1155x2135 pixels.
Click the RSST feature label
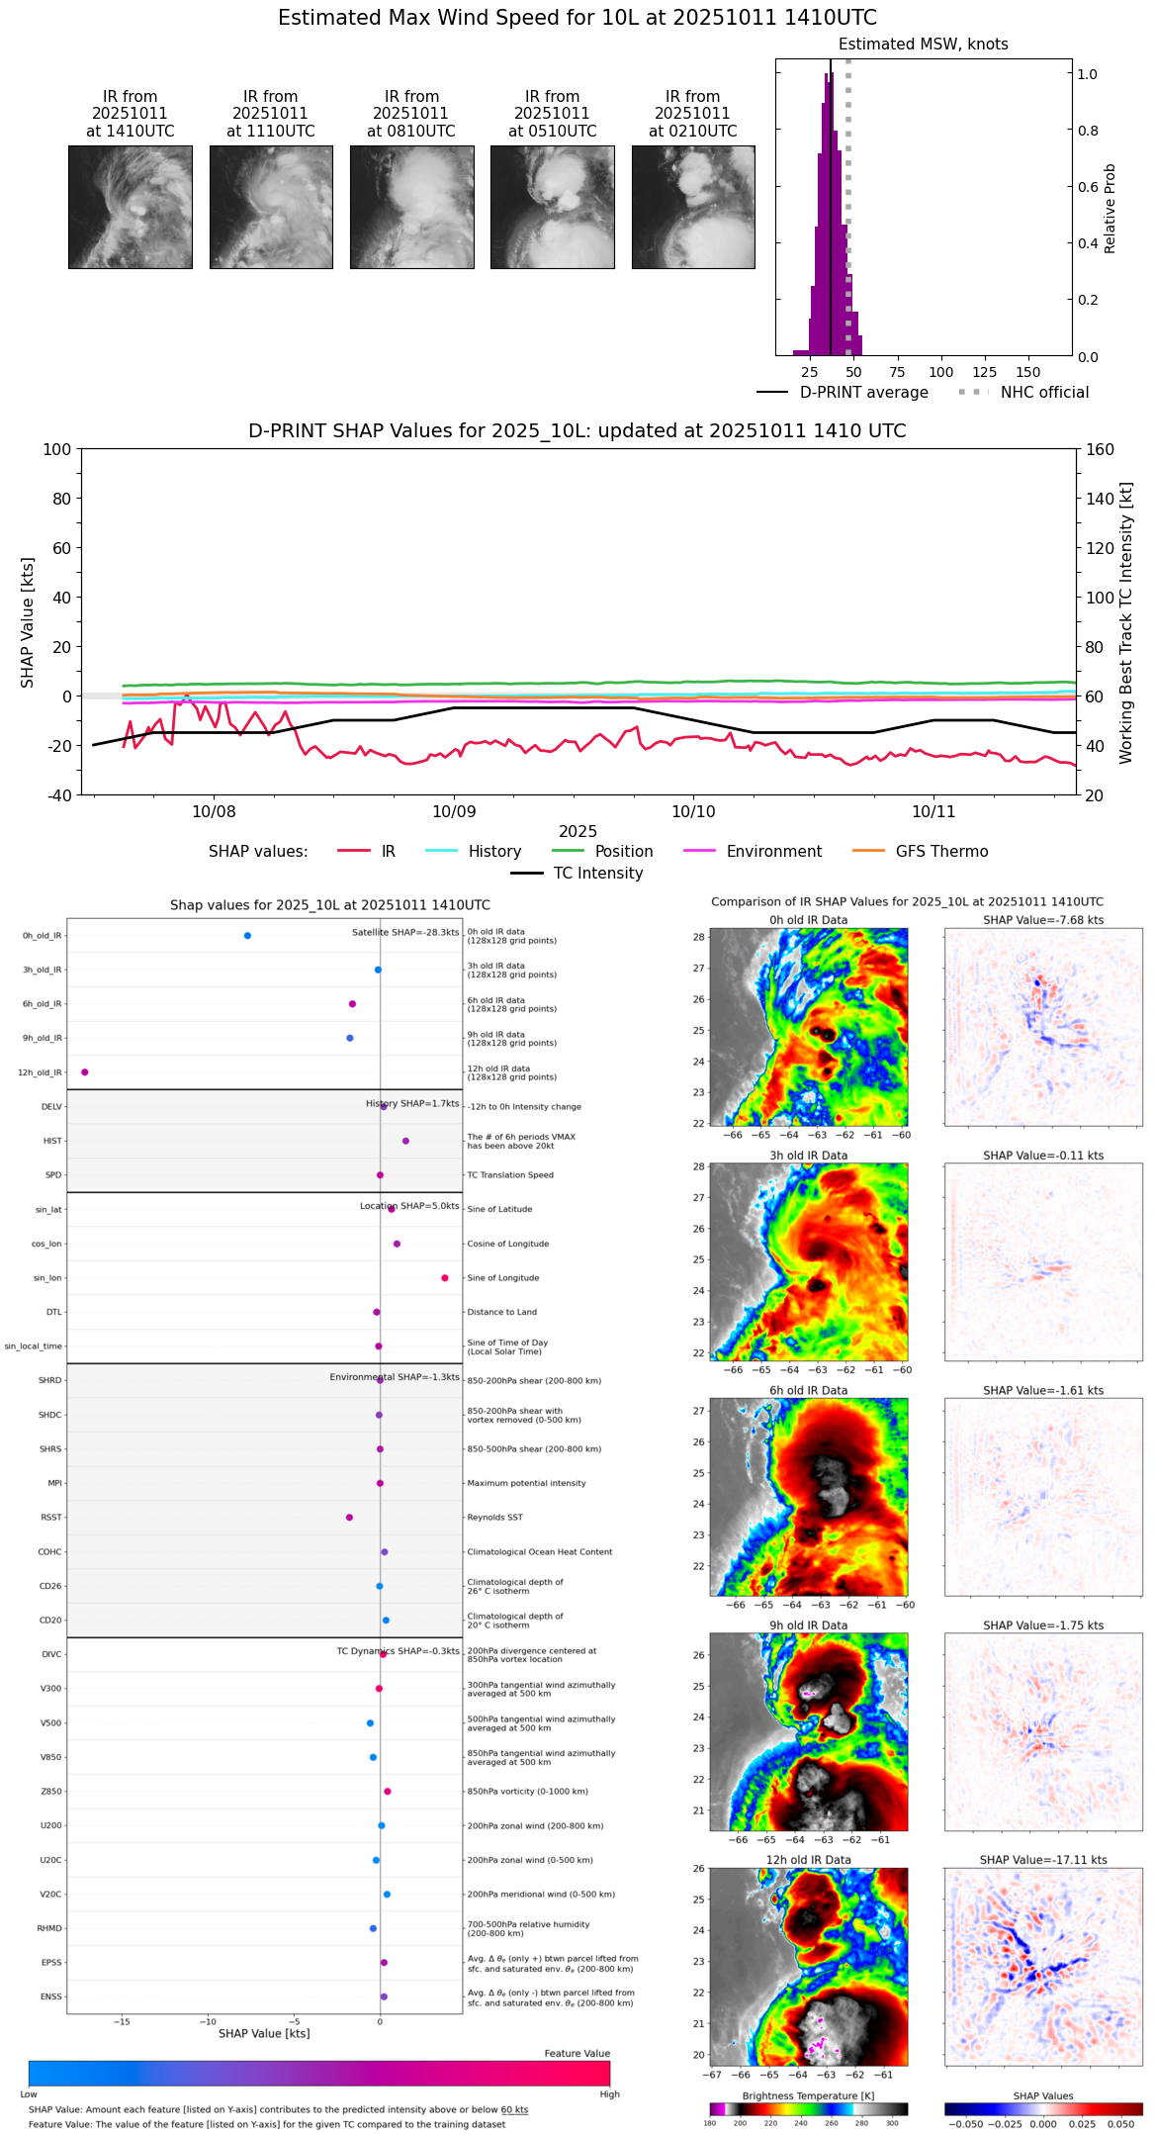coord(51,1518)
